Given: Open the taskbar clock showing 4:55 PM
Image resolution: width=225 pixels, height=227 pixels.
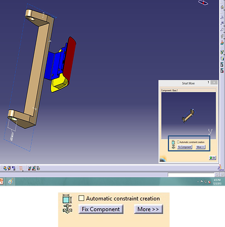Looking at the screenshot, I should [217, 182].
